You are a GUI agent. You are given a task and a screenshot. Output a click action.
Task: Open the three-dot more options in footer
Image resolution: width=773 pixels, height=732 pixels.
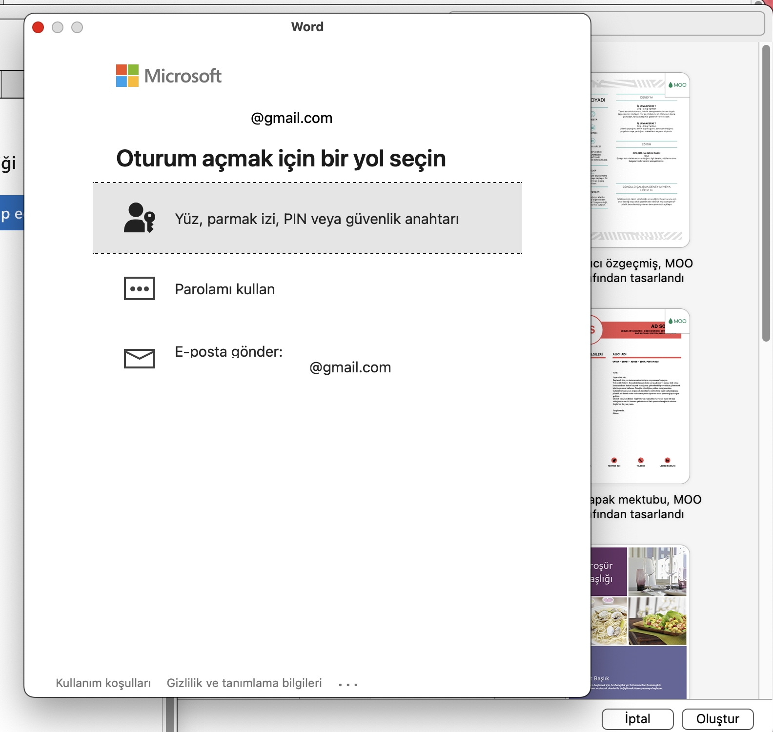click(348, 684)
